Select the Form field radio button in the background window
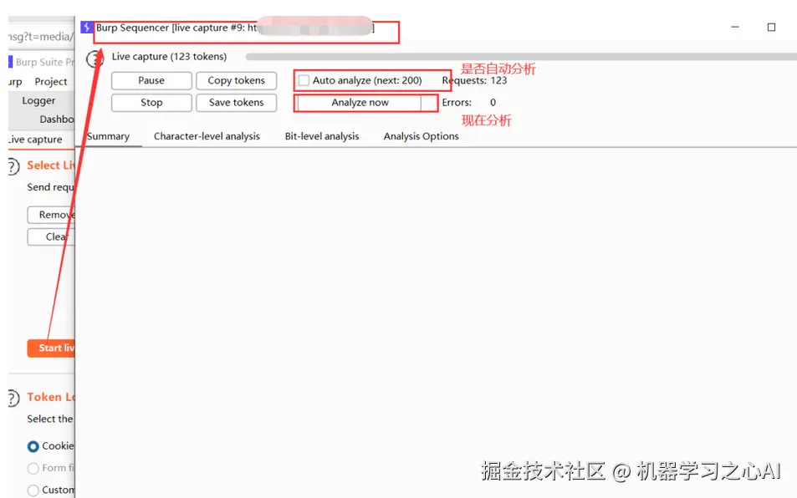The image size is (797, 498). coord(33,469)
